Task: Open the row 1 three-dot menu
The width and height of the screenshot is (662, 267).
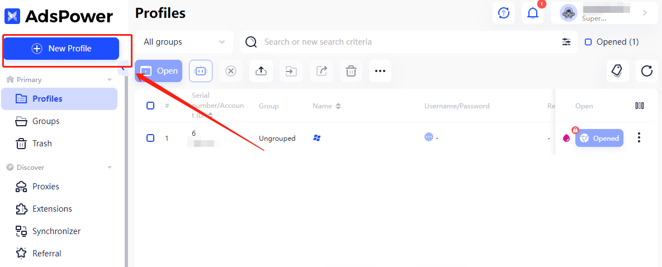Action: [639, 138]
